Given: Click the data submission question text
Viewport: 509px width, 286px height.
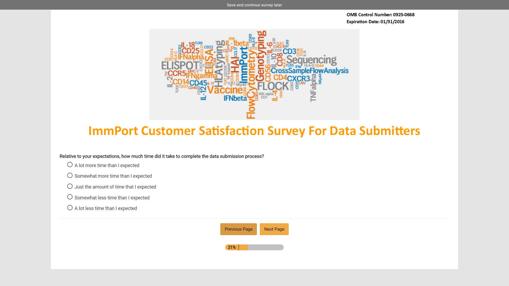Looking at the screenshot, I should 162,156.
